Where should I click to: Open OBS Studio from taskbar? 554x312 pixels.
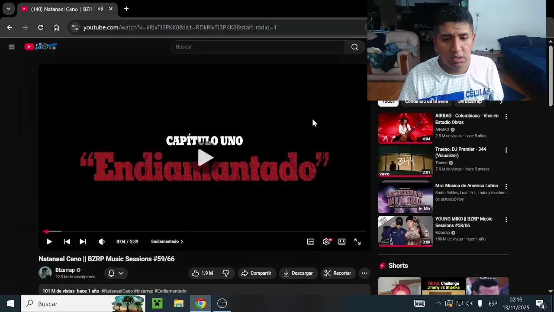pyautogui.click(x=222, y=304)
